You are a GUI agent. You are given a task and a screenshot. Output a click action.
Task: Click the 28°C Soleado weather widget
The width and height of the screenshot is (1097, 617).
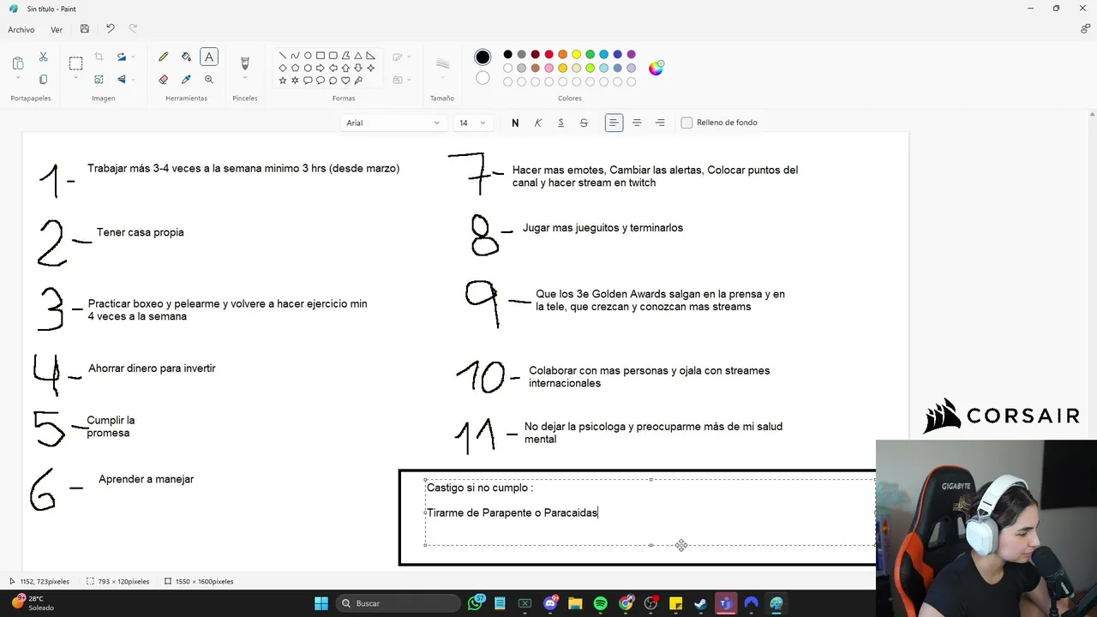point(34,603)
